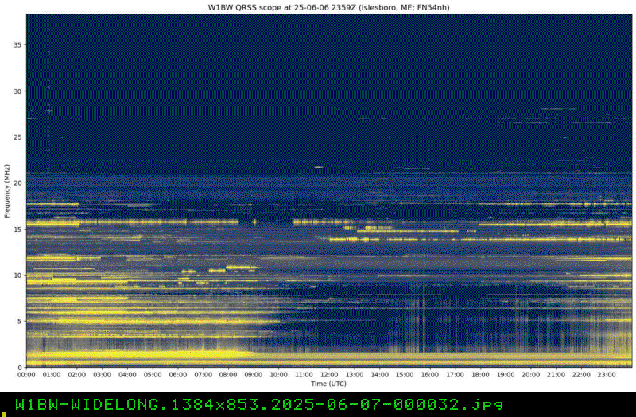This screenshot has width=636, height=417.
Task: Click the 01:00 time tick label
Action: [x=52, y=375]
